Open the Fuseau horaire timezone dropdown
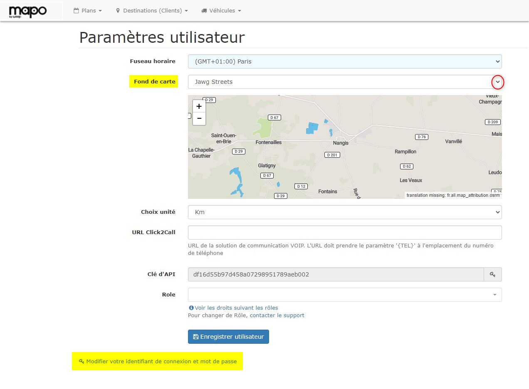 click(344, 61)
